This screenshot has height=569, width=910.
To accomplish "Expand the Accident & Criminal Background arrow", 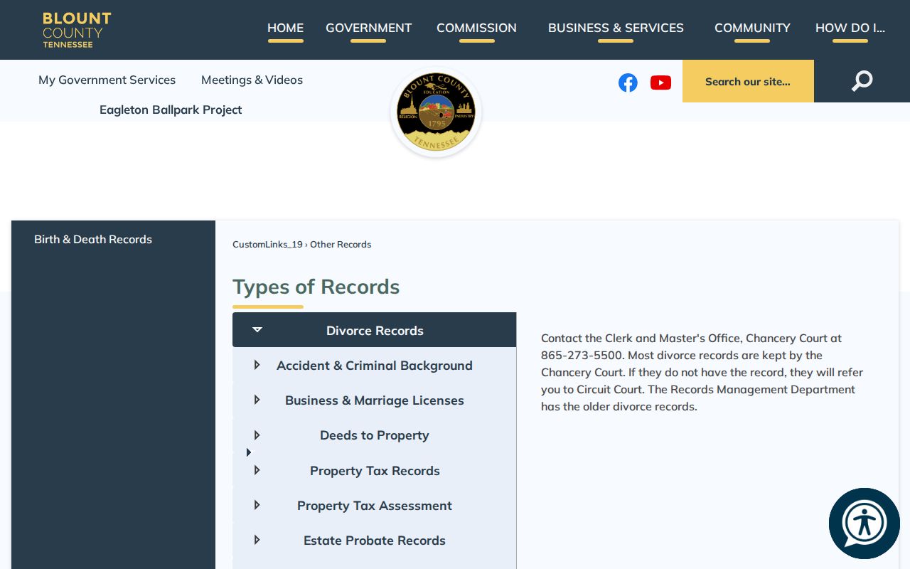I will click(x=257, y=365).
